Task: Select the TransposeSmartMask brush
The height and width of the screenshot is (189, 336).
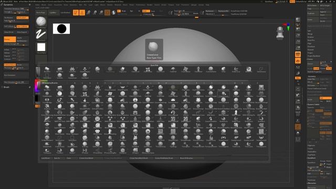Action: tap(211, 144)
